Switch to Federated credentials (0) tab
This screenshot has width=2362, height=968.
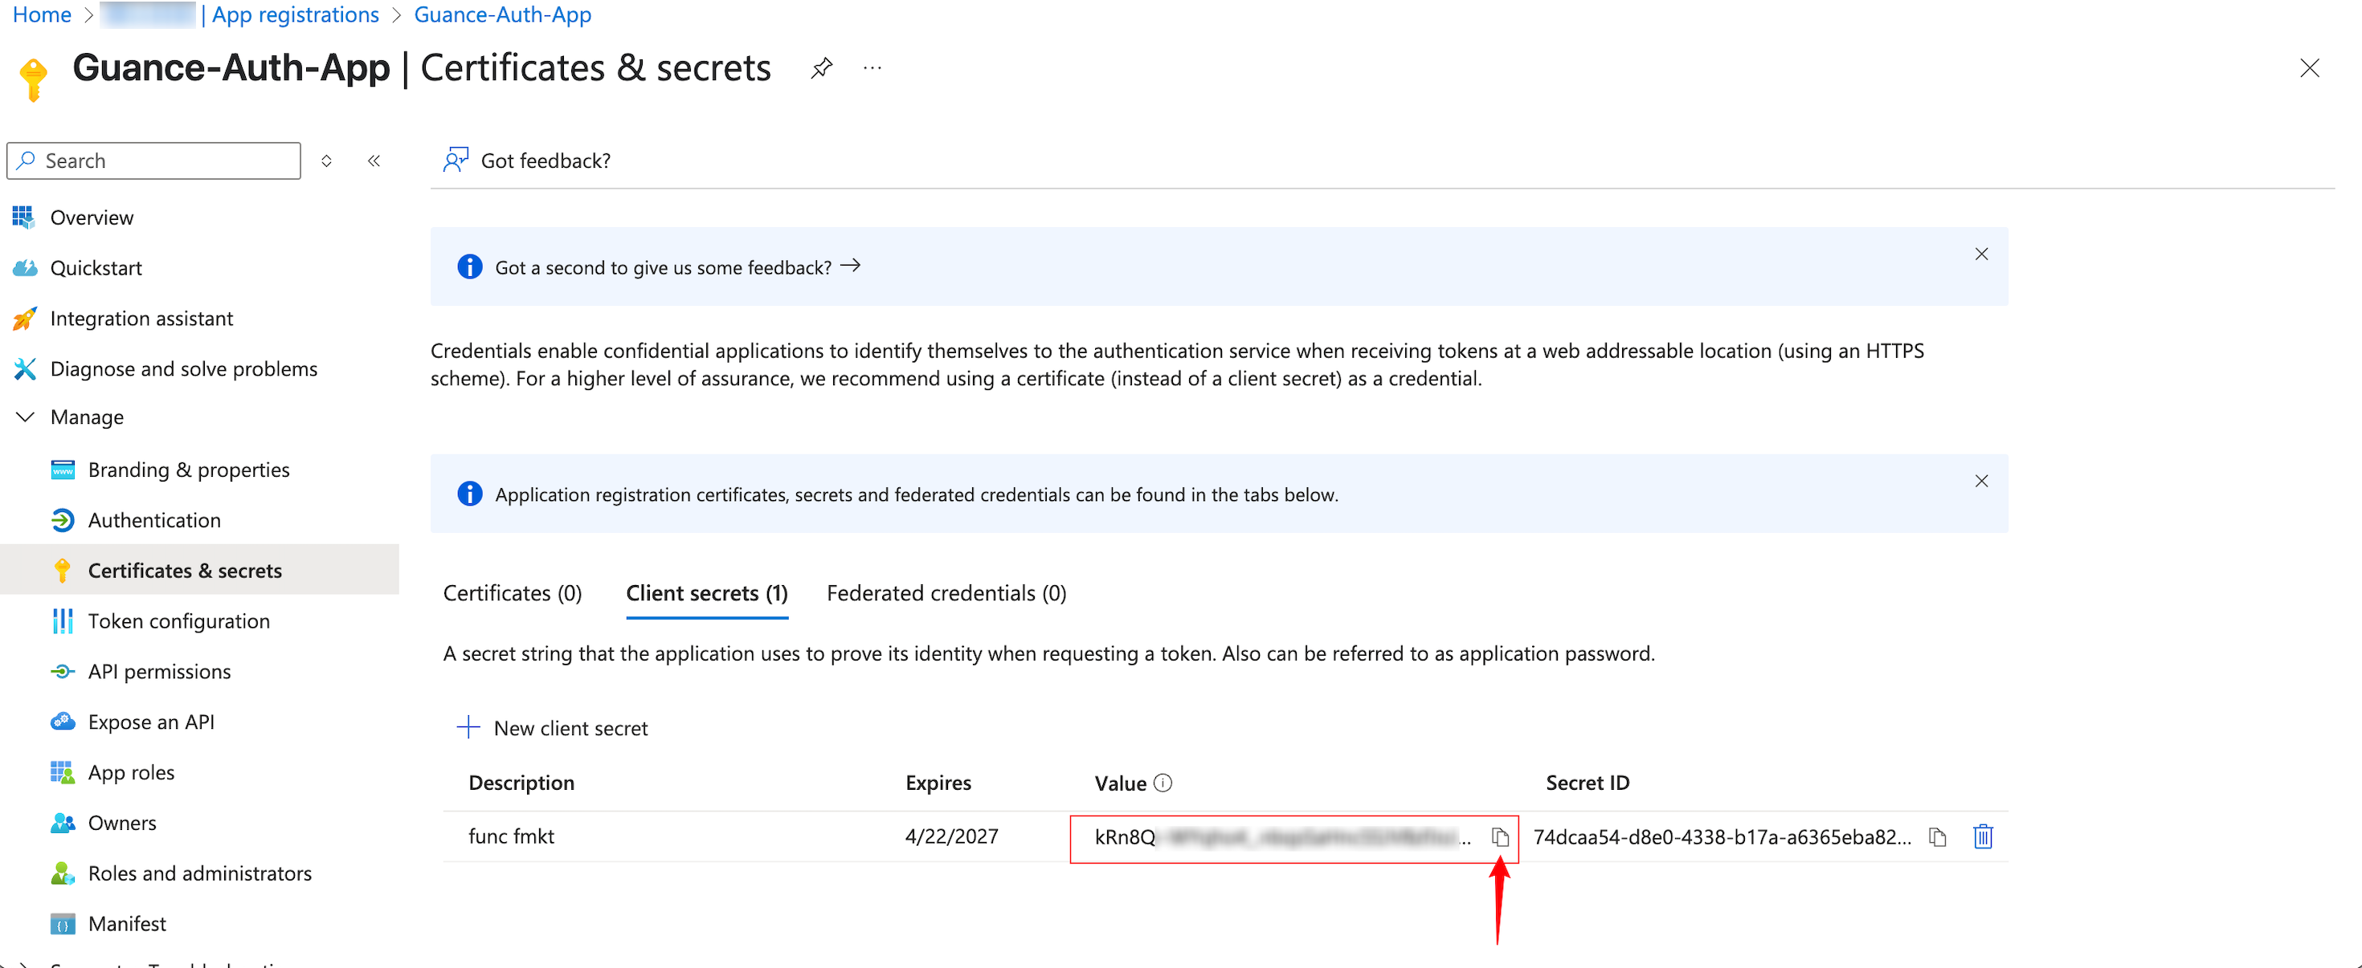click(x=946, y=593)
